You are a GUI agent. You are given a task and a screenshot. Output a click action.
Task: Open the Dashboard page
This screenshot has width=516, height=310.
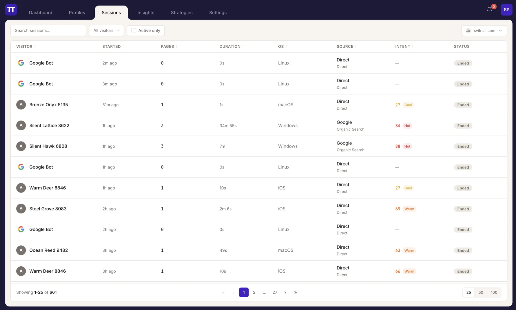tap(41, 12)
